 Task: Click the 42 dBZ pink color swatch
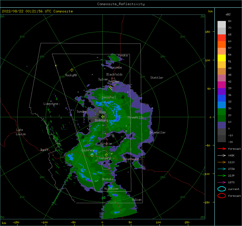tap(222, 78)
